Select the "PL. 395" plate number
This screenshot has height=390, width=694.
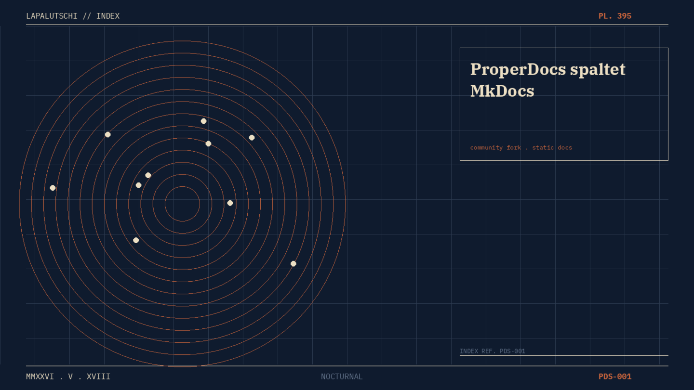tap(615, 16)
